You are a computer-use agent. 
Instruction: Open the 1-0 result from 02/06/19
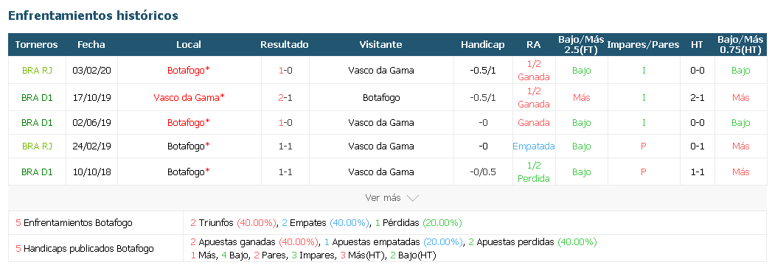(x=285, y=122)
